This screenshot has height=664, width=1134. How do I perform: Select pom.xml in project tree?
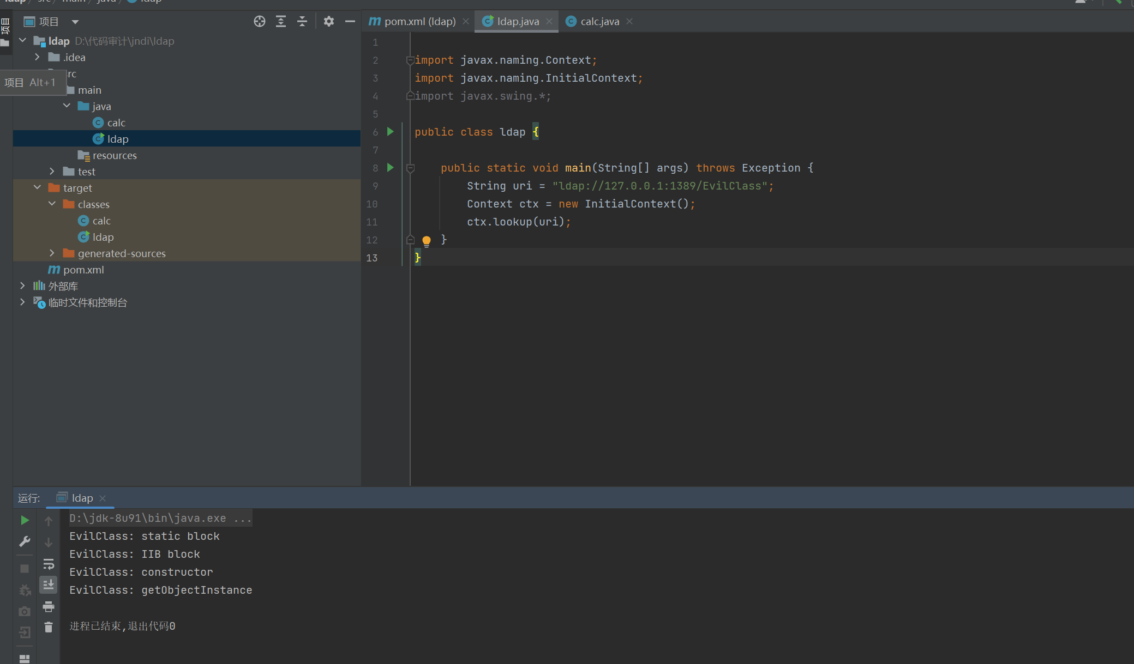point(76,270)
